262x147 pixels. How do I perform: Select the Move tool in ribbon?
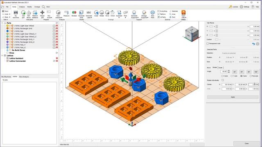click(x=107, y=13)
